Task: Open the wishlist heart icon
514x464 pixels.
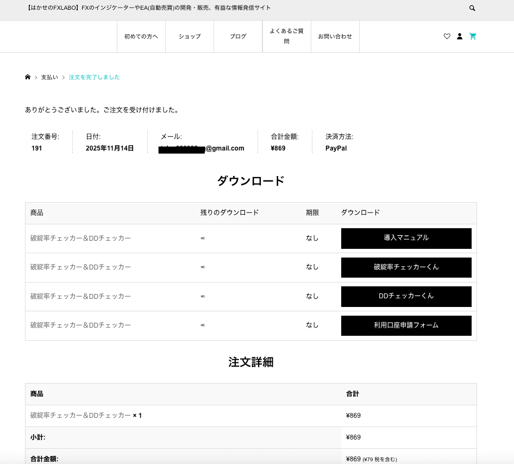Action: [447, 36]
